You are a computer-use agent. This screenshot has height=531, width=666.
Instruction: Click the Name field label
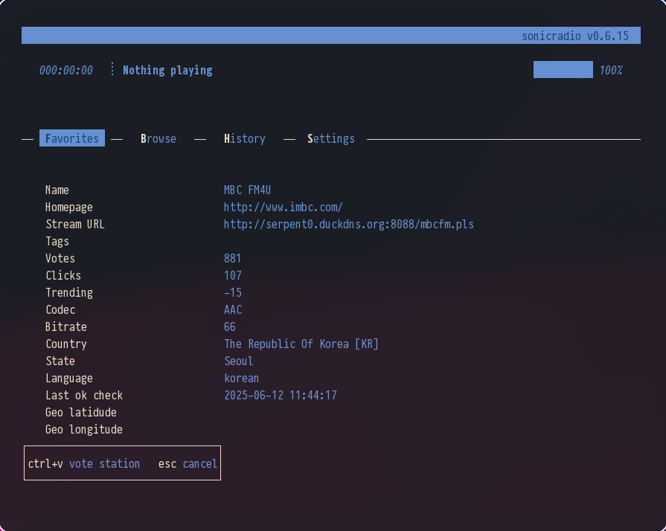click(x=57, y=190)
